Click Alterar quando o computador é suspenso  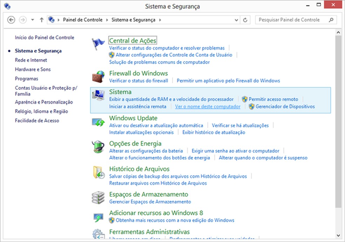(263, 158)
